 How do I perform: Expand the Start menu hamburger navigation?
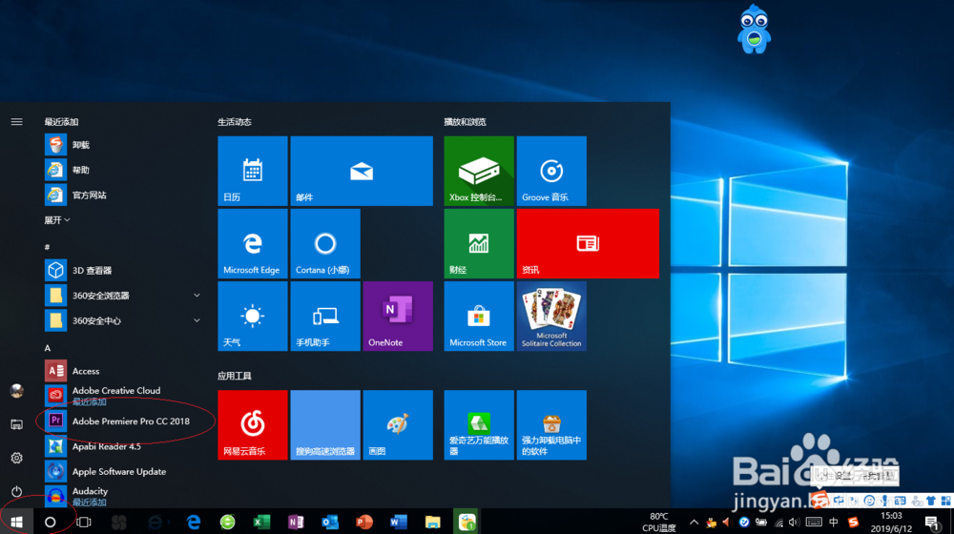coord(16,122)
